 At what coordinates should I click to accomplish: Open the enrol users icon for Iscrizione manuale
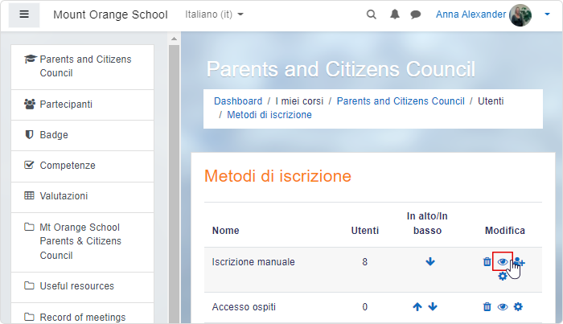[520, 262]
